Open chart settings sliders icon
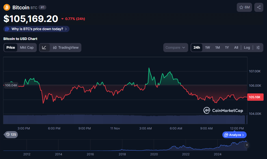The image size is (267, 159). [x=258, y=48]
